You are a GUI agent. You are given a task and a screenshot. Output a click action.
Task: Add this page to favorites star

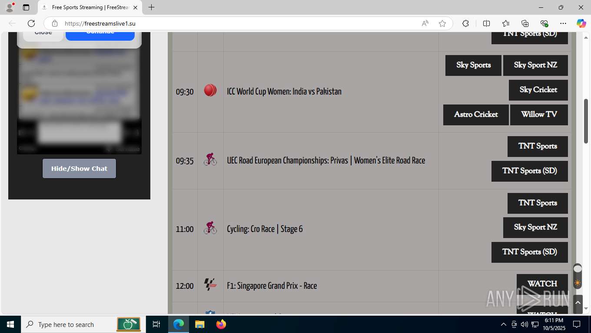(442, 23)
